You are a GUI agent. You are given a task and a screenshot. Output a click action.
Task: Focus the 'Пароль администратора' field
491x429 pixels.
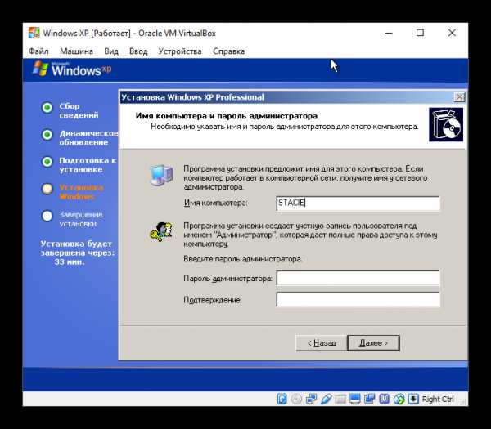[358, 278]
